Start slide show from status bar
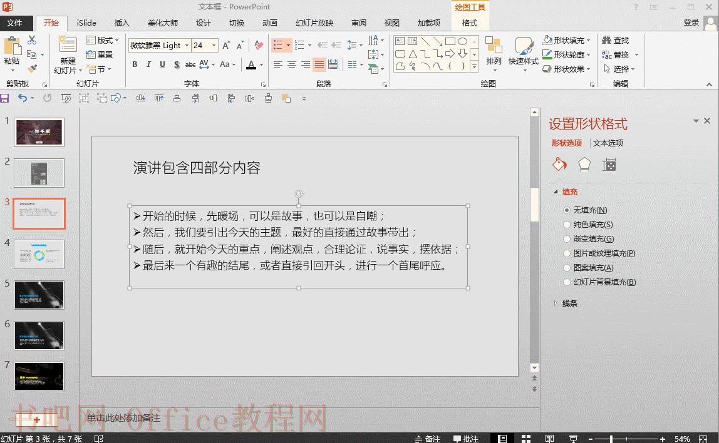This screenshot has width=719, height=443. pyautogui.click(x=573, y=439)
